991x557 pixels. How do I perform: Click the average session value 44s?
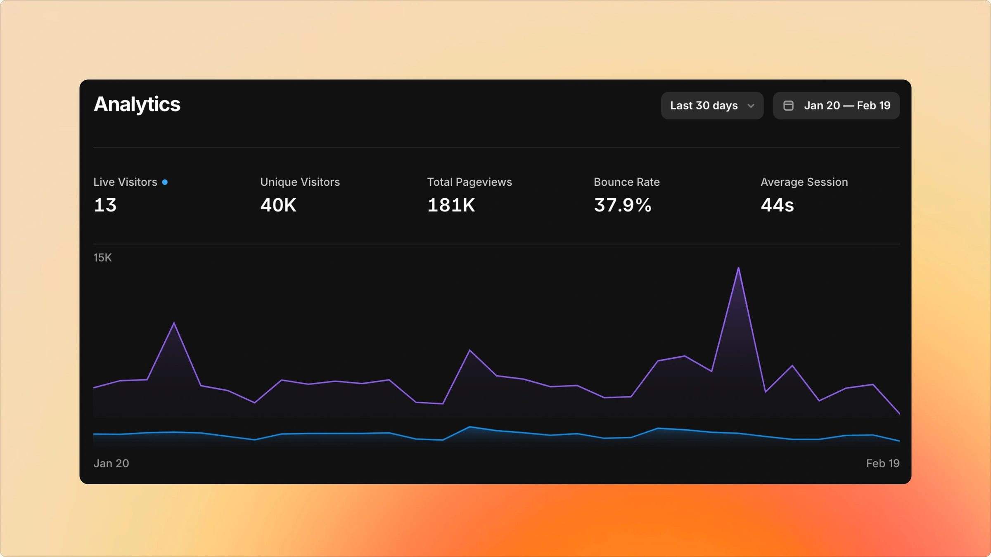point(777,205)
